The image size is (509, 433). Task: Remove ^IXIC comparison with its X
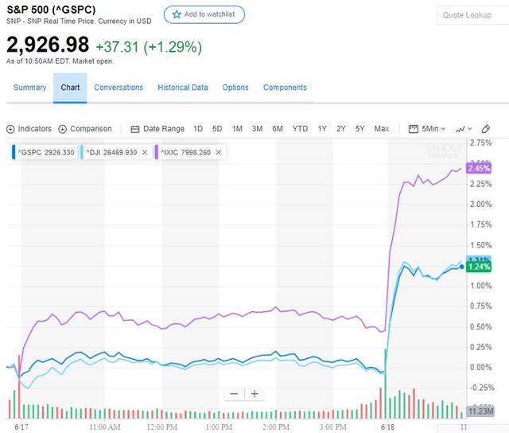point(219,152)
